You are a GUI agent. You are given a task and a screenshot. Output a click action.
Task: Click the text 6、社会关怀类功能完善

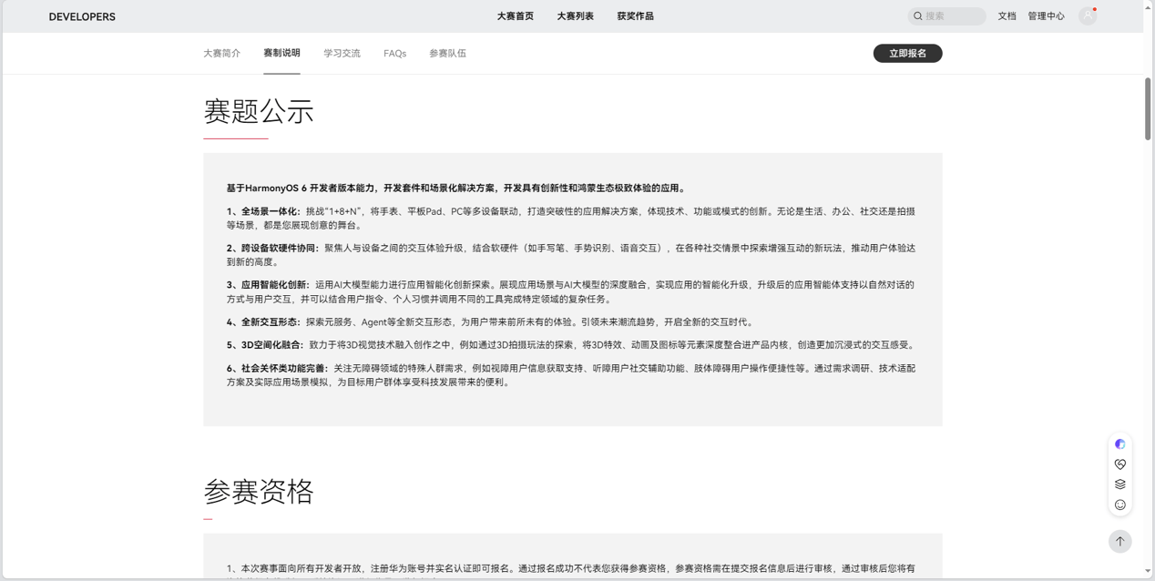[x=278, y=369]
